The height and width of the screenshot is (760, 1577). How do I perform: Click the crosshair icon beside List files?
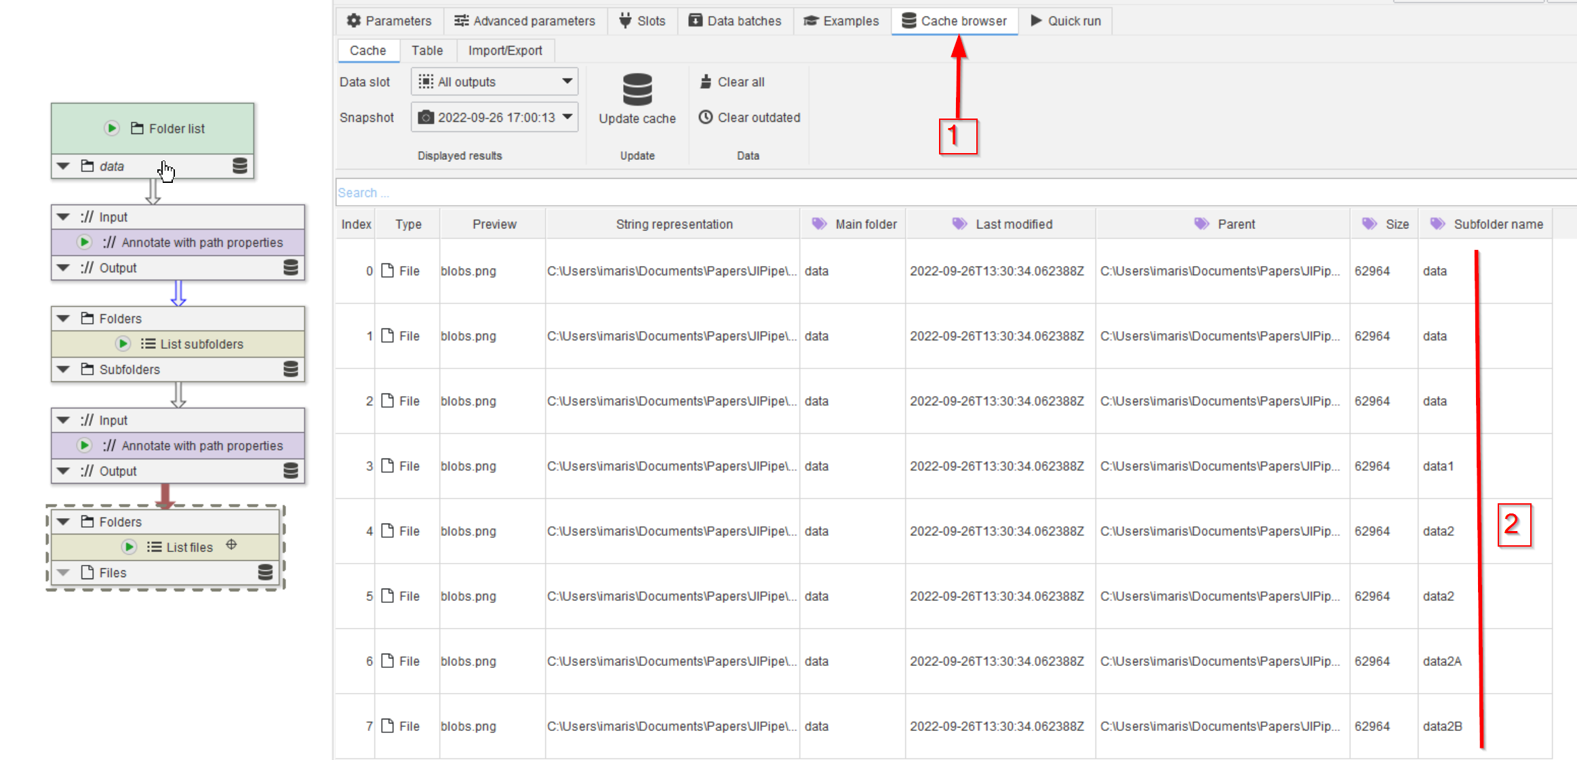[x=231, y=545]
